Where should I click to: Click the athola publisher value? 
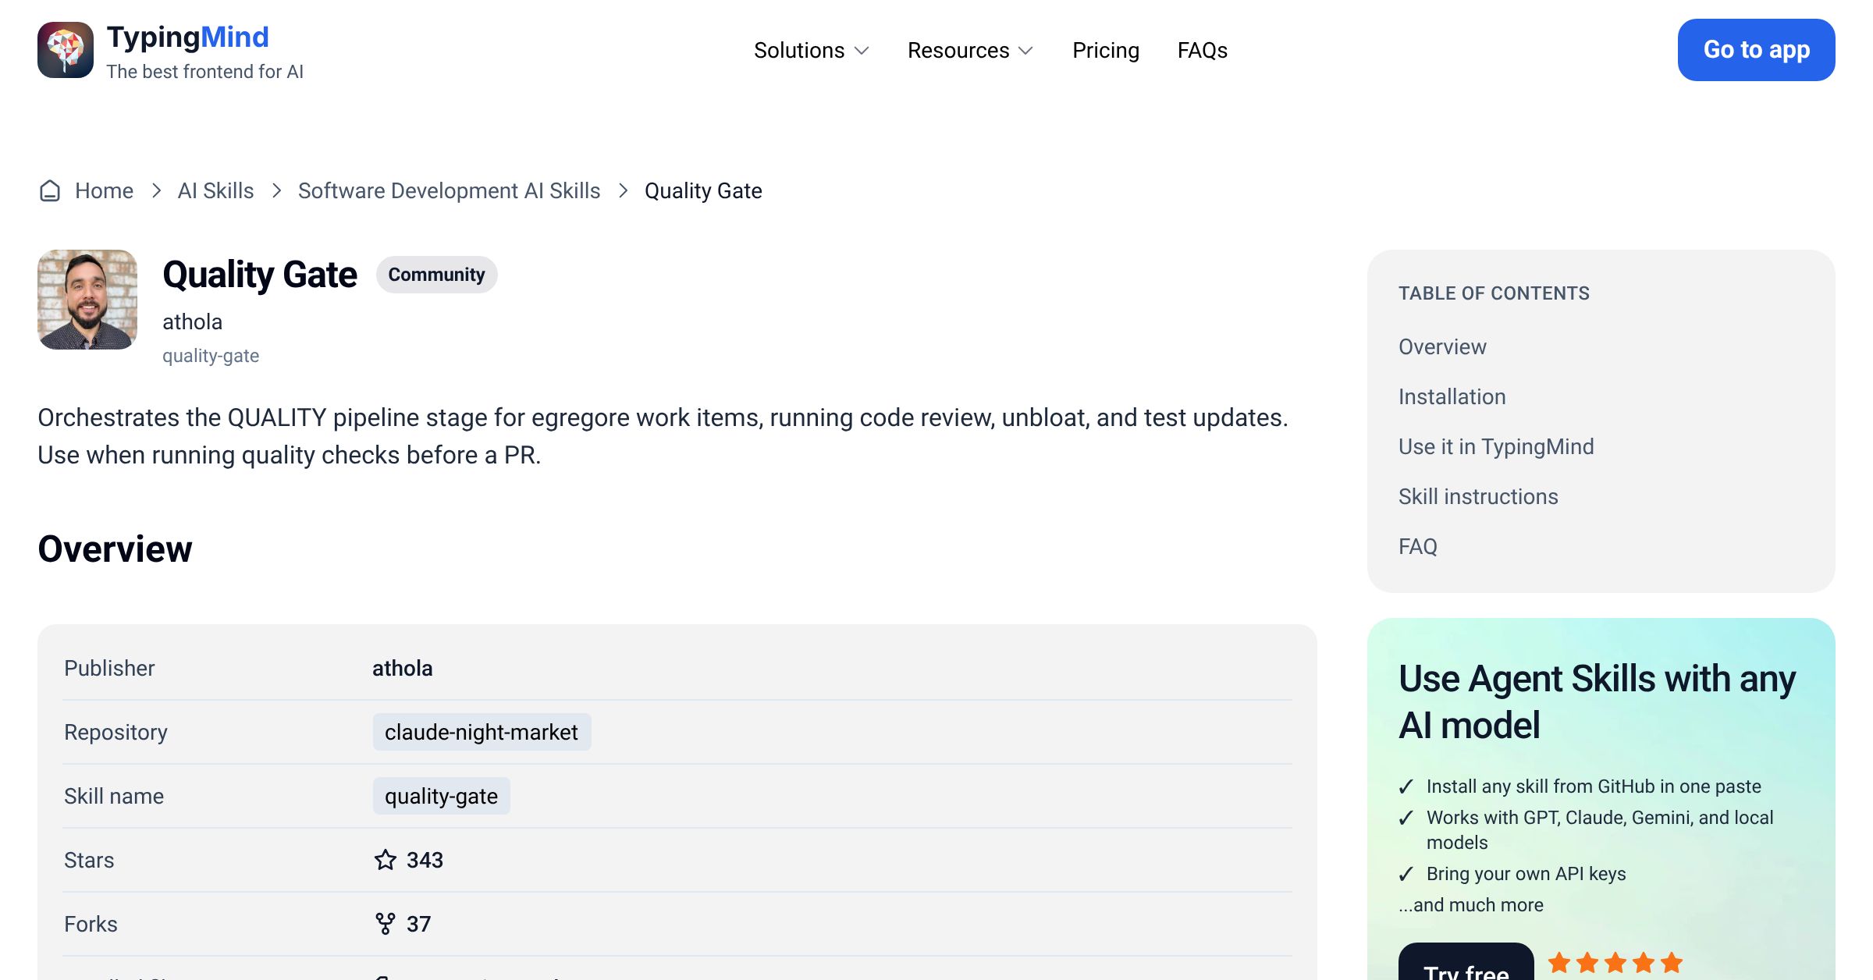pos(403,668)
